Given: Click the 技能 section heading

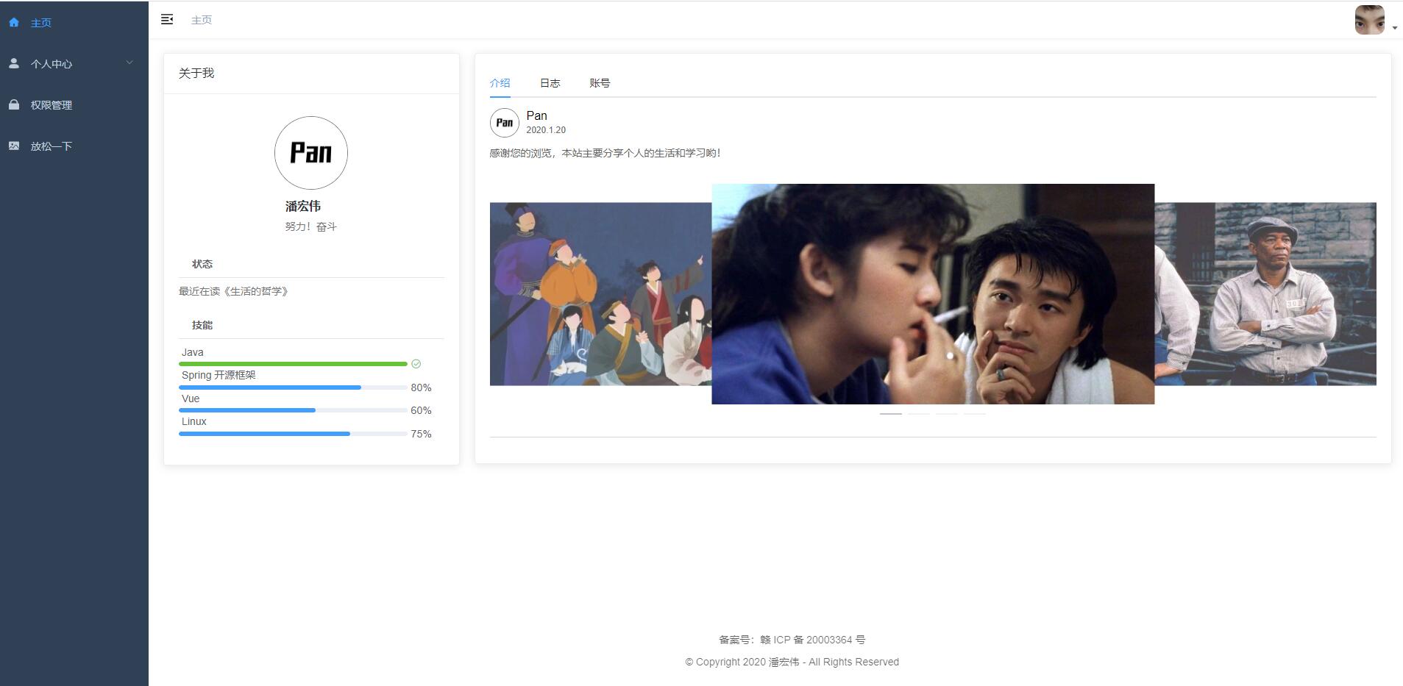Looking at the screenshot, I should [202, 325].
